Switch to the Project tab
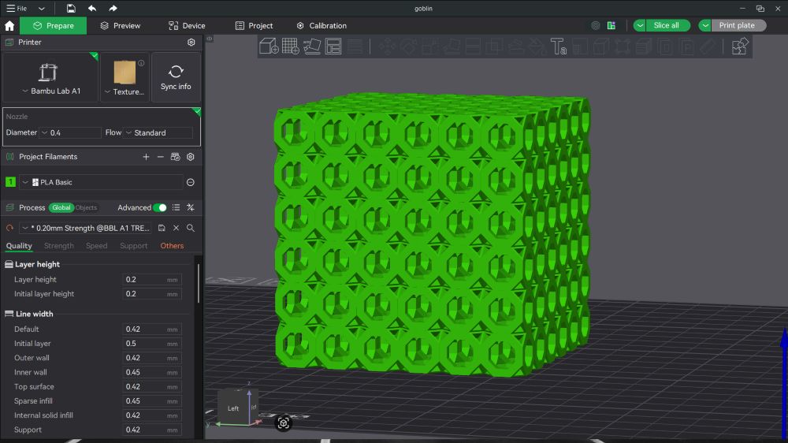Image resolution: width=788 pixels, height=443 pixels. [x=255, y=26]
